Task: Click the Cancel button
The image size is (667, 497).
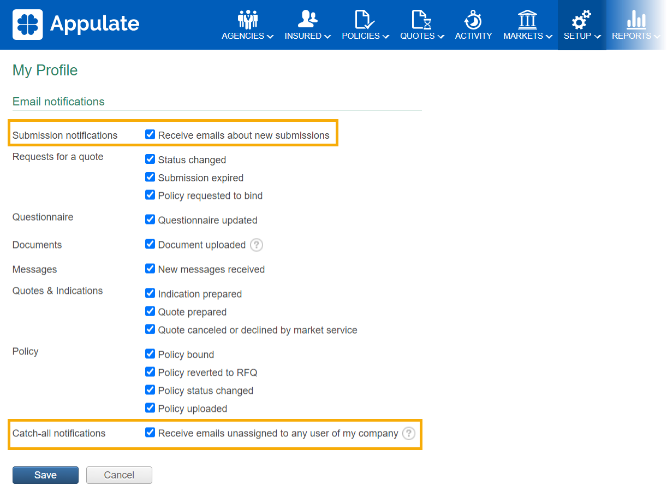Action: coord(119,475)
